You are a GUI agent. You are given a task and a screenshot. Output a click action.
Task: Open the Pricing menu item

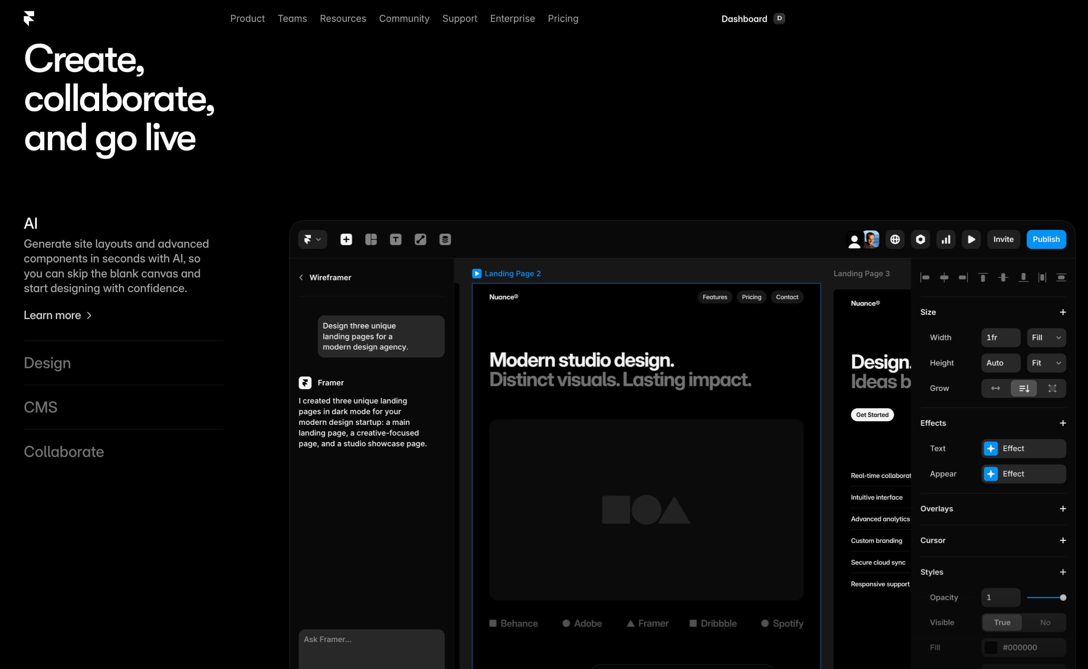point(563,19)
